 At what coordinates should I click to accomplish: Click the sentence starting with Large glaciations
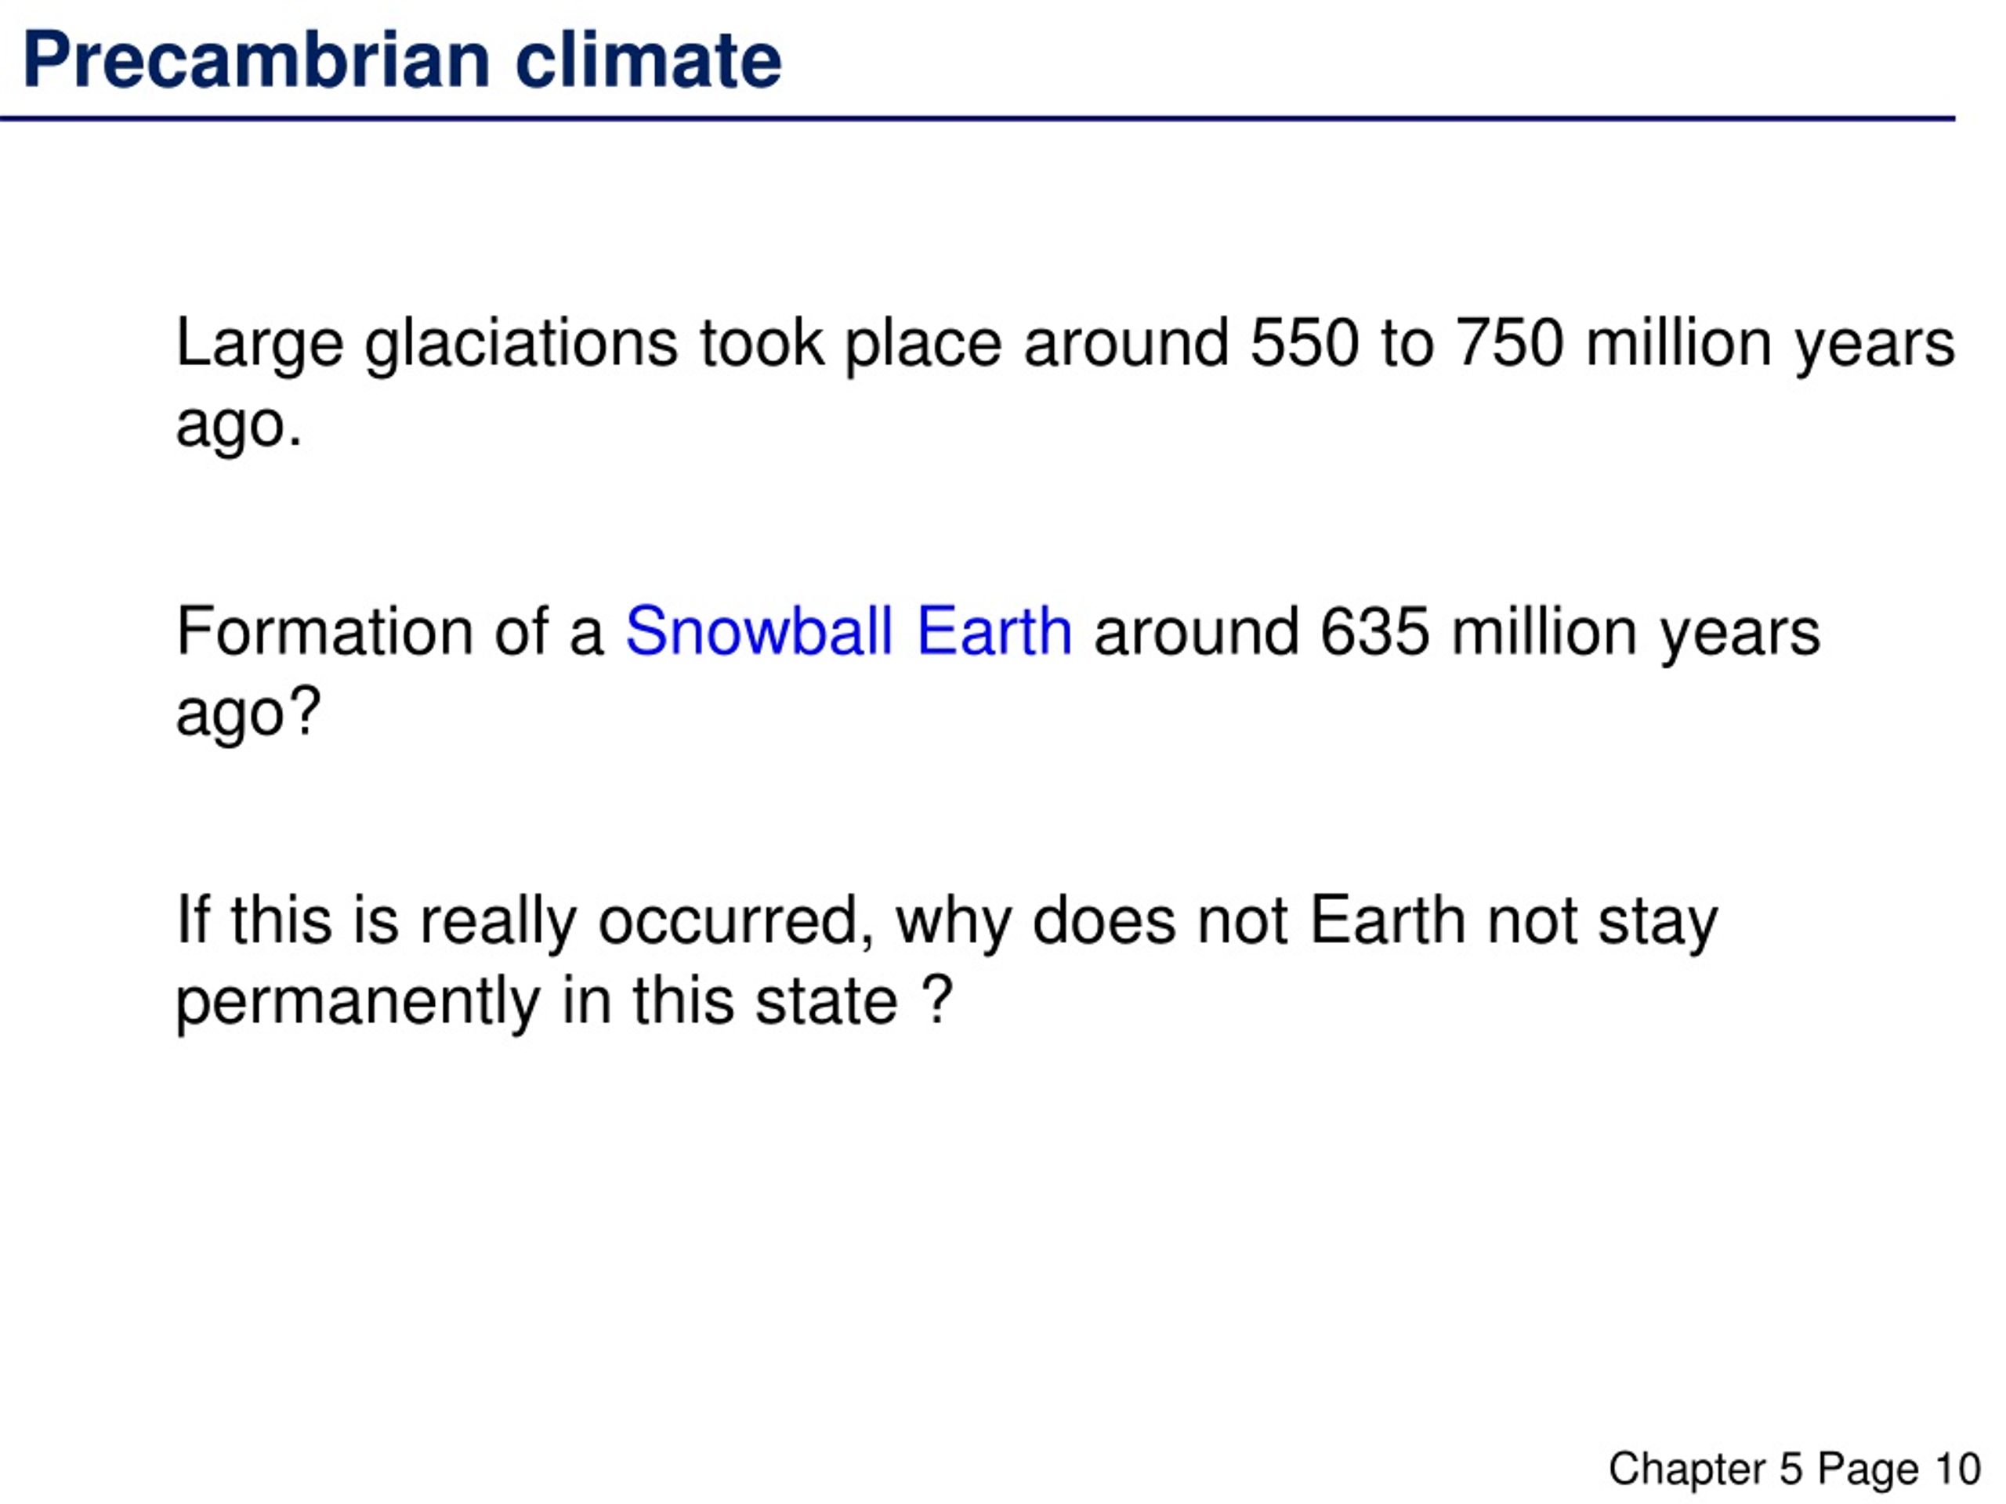pos(1066,384)
